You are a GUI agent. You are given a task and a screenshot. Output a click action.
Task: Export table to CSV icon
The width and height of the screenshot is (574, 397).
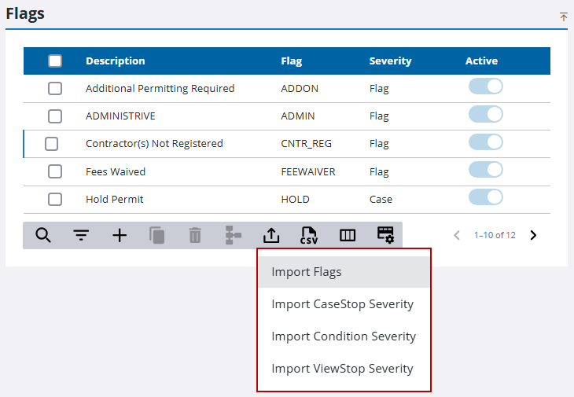(x=309, y=235)
